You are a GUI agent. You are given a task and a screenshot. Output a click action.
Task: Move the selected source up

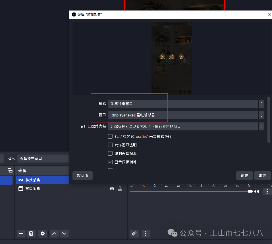pos(54,233)
